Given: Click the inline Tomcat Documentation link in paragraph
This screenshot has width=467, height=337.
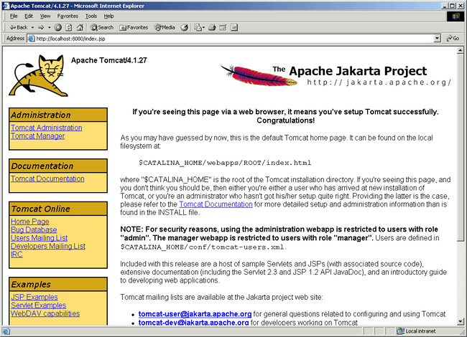Looking at the screenshot, I should [x=216, y=204].
